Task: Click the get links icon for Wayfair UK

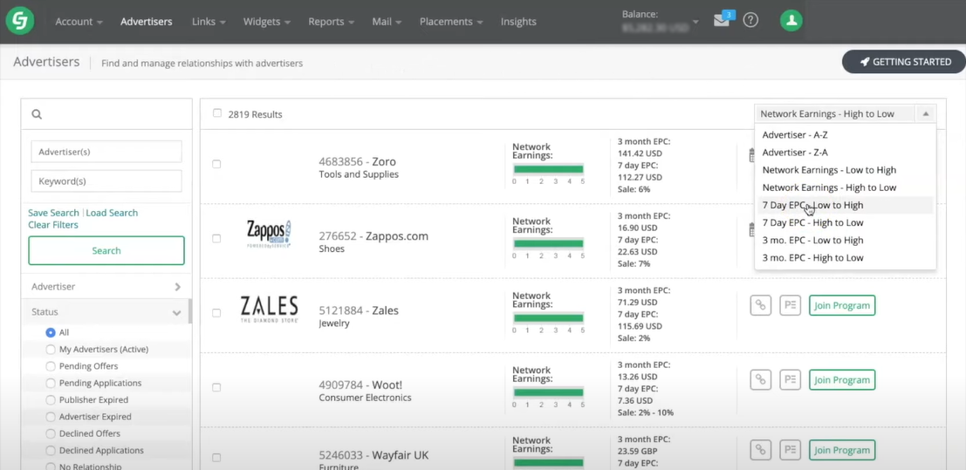Action: [760, 450]
